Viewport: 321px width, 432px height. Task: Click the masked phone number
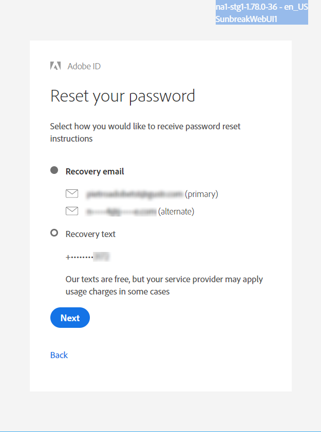tap(88, 257)
